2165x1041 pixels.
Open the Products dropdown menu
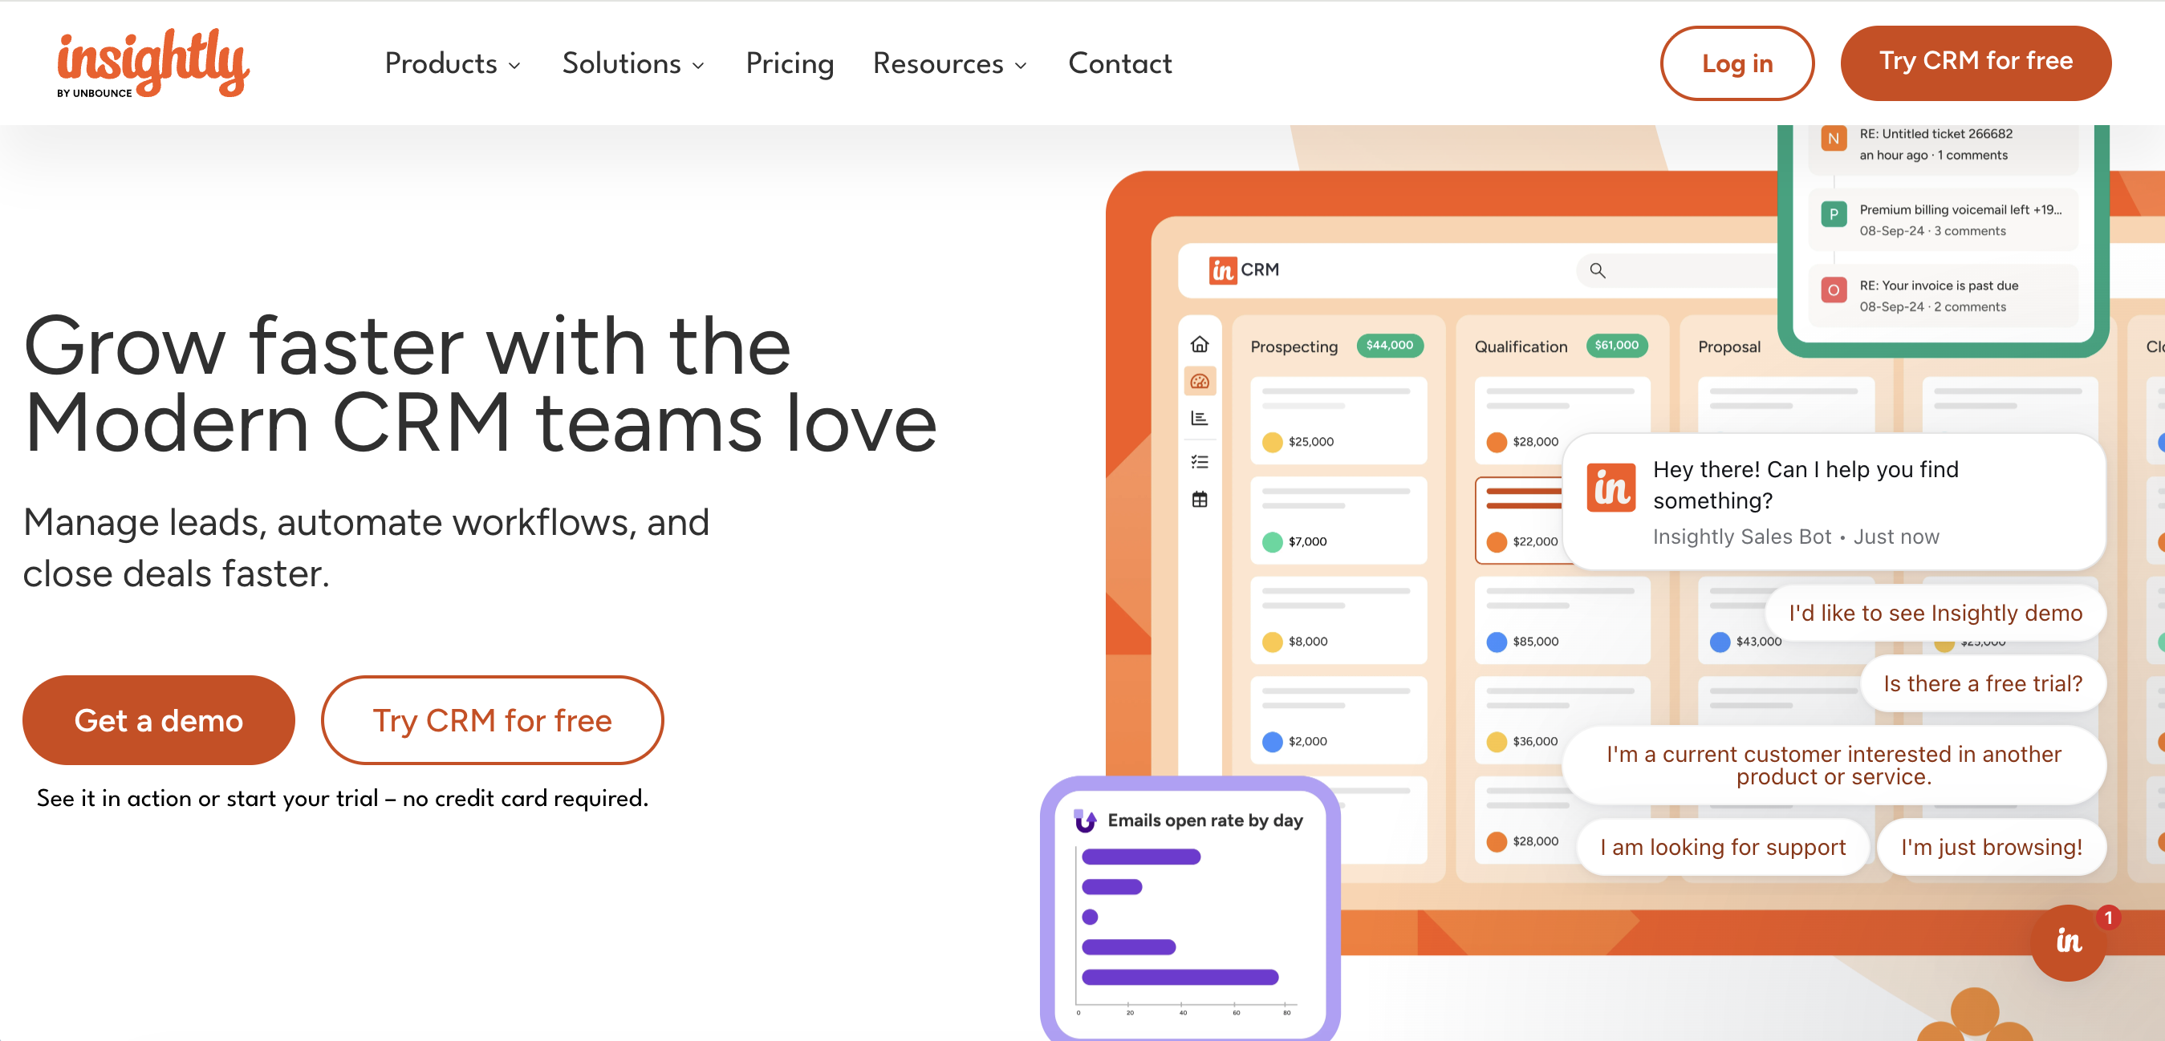point(452,64)
